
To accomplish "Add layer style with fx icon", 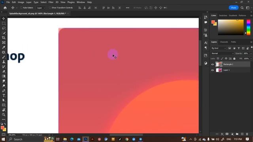I will tap(222, 134).
